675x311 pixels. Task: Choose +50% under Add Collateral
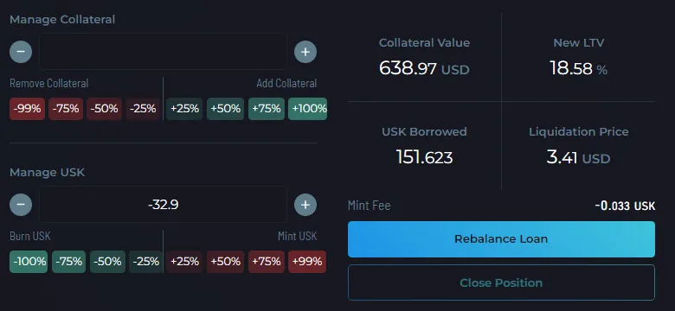click(x=226, y=109)
